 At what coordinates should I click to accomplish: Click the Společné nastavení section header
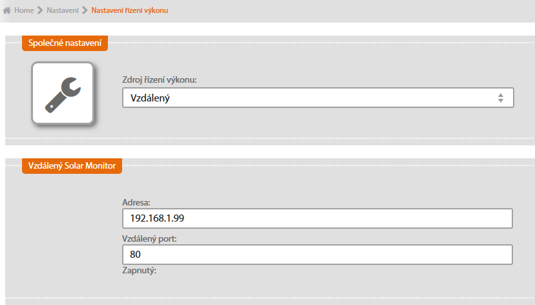click(x=65, y=43)
